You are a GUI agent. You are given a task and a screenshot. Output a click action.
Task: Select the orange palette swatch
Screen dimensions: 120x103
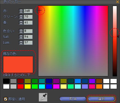pyautogui.click(x=99, y=87)
